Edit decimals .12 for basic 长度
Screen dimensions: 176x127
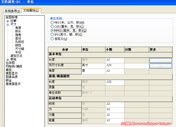(x=115, y=60)
